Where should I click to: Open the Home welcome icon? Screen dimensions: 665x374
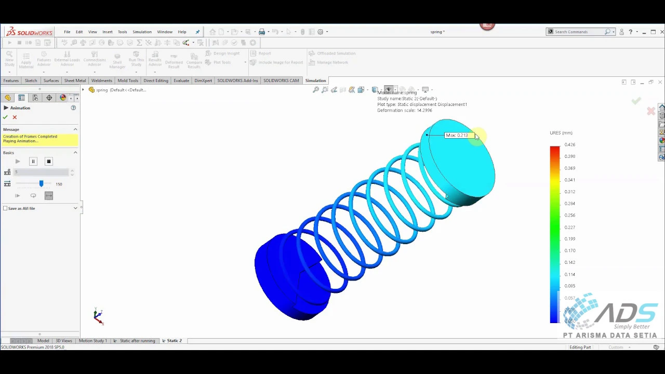(212, 32)
